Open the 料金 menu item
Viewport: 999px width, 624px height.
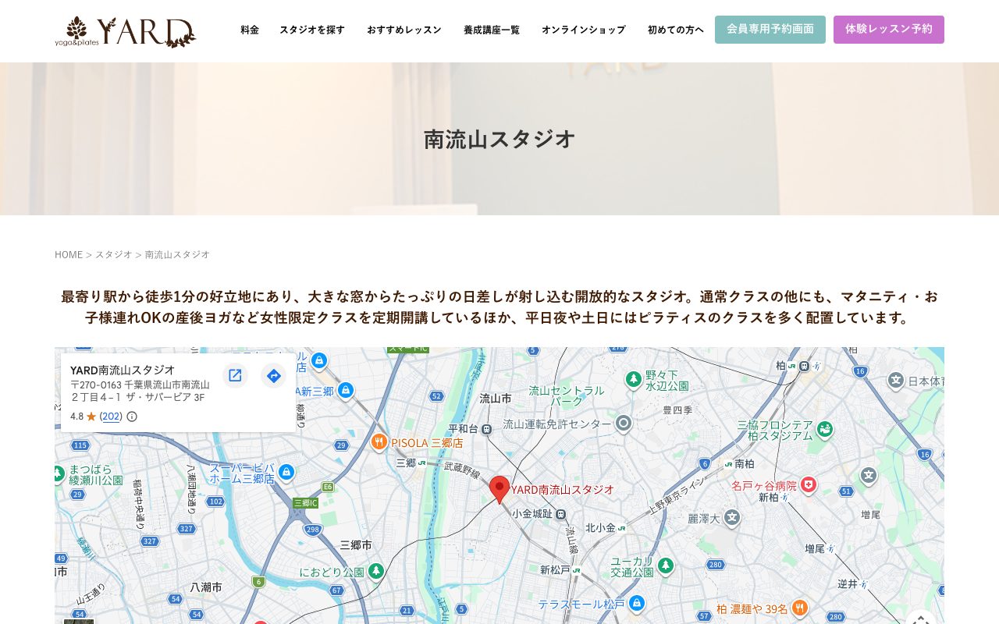pos(250,30)
